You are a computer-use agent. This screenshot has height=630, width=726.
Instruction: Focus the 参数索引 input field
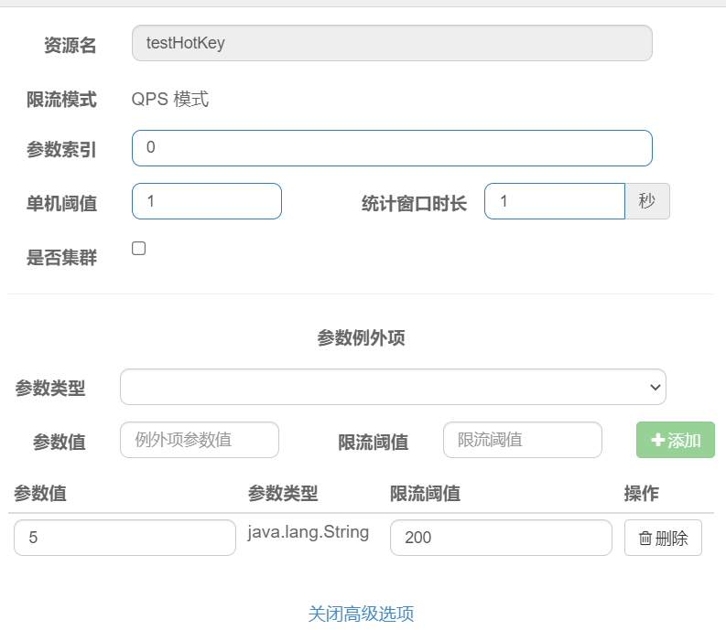392,148
